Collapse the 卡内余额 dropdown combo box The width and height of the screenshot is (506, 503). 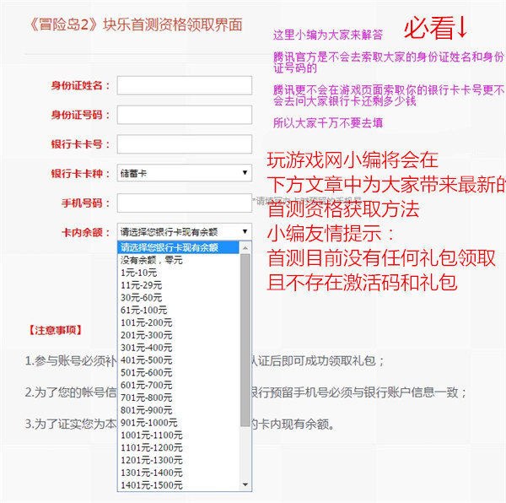(x=184, y=232)
